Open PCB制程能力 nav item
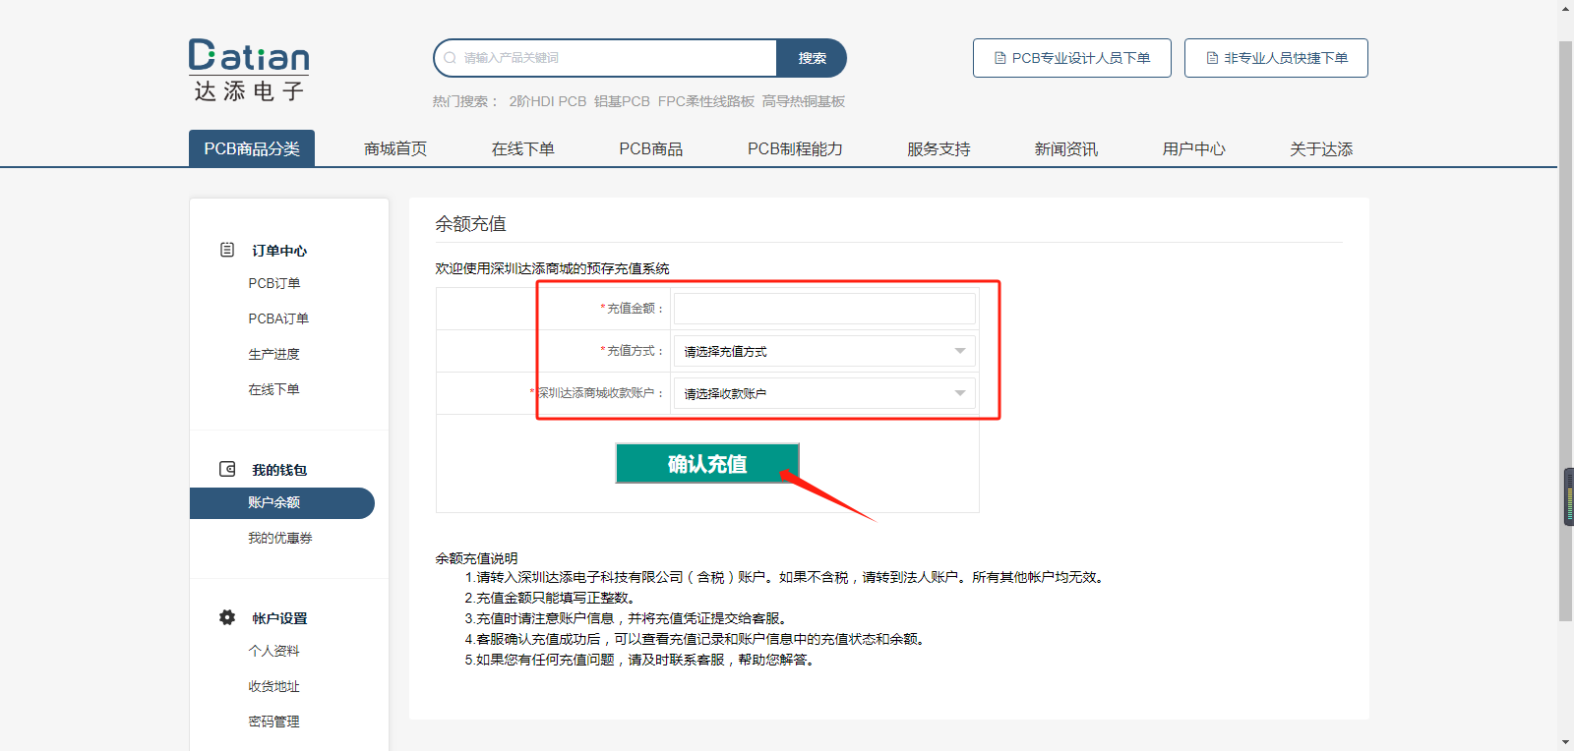 795,148
